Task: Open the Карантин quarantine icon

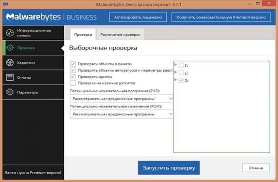Action: (10, 63)
